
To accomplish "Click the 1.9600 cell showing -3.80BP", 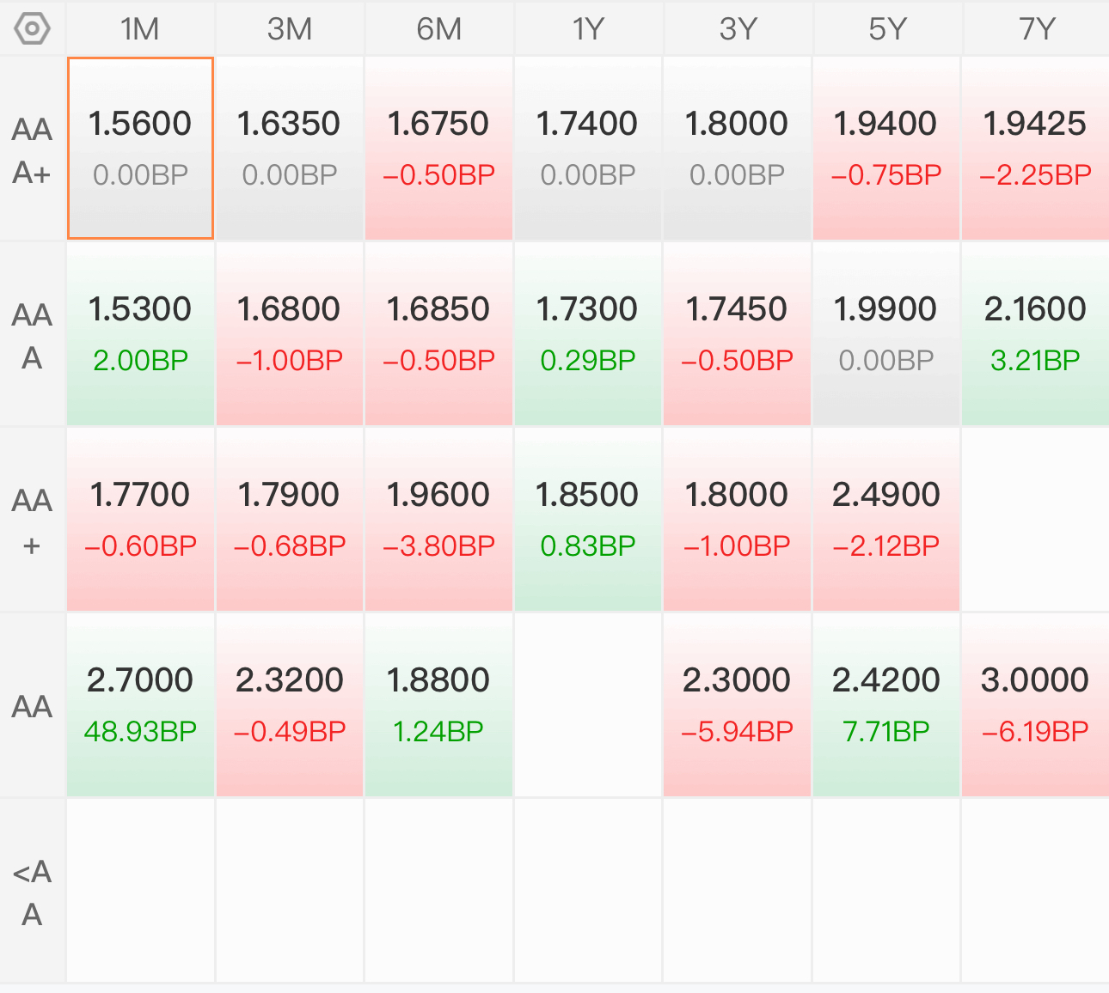I will click(x=438, y=520).
